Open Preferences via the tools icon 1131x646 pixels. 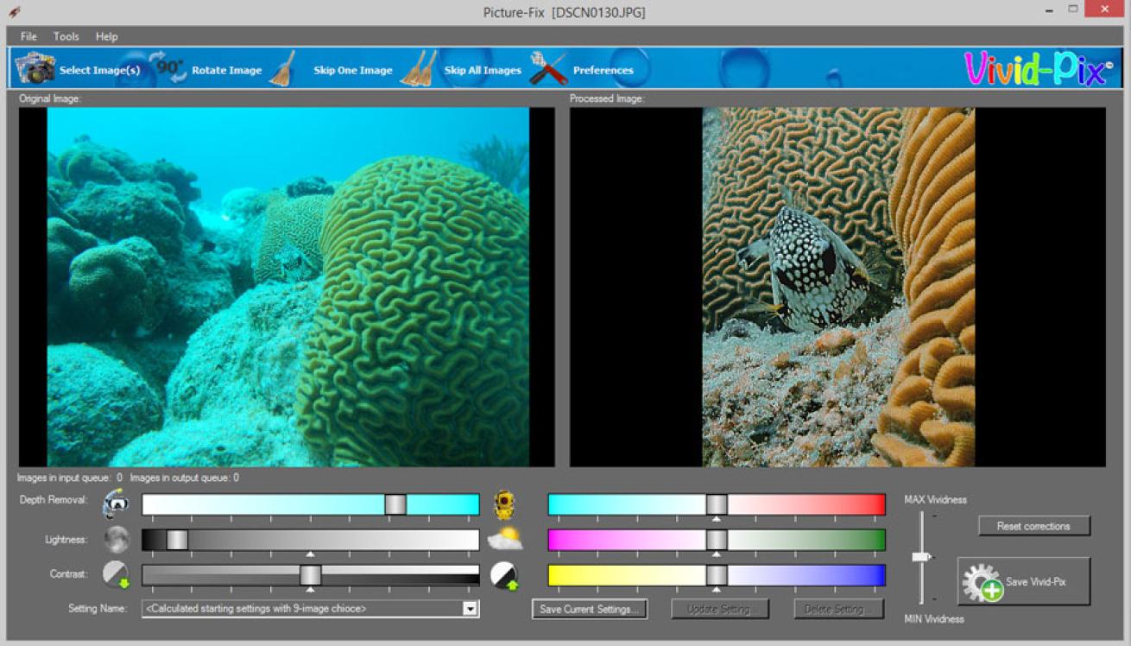548,68
